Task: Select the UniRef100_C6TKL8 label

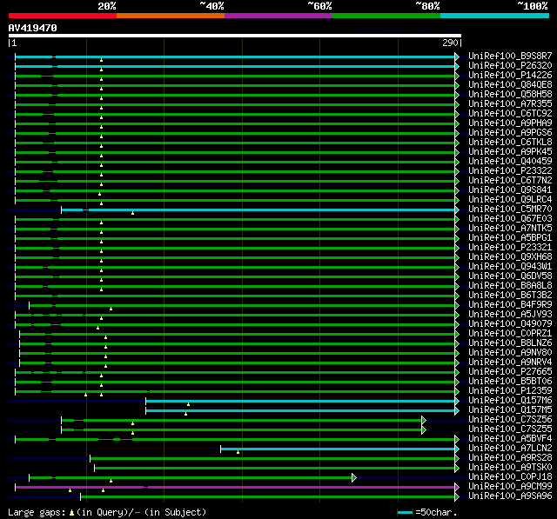Action: pos(510,143)
